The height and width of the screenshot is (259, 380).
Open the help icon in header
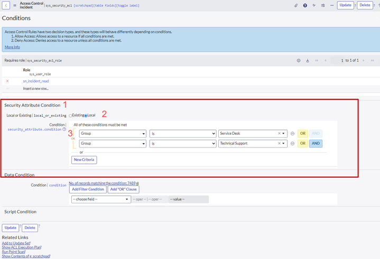pyautogui.click(x=305, y=5)
